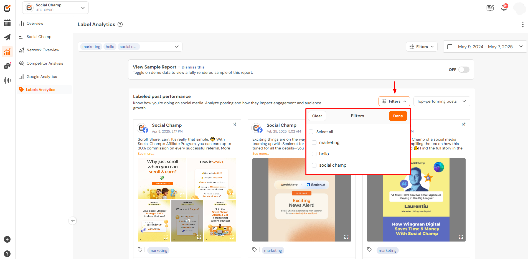Open the three-dot more options menu
The height and width of the screenshot is (259, 528).
[x=523, y=24]
